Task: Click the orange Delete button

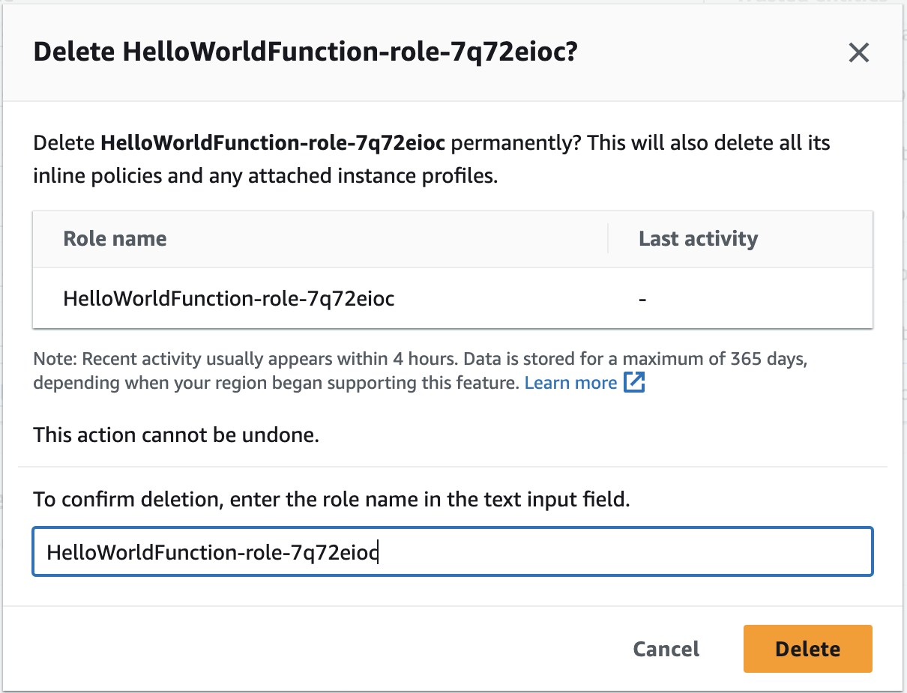Action: click(807, 649)
